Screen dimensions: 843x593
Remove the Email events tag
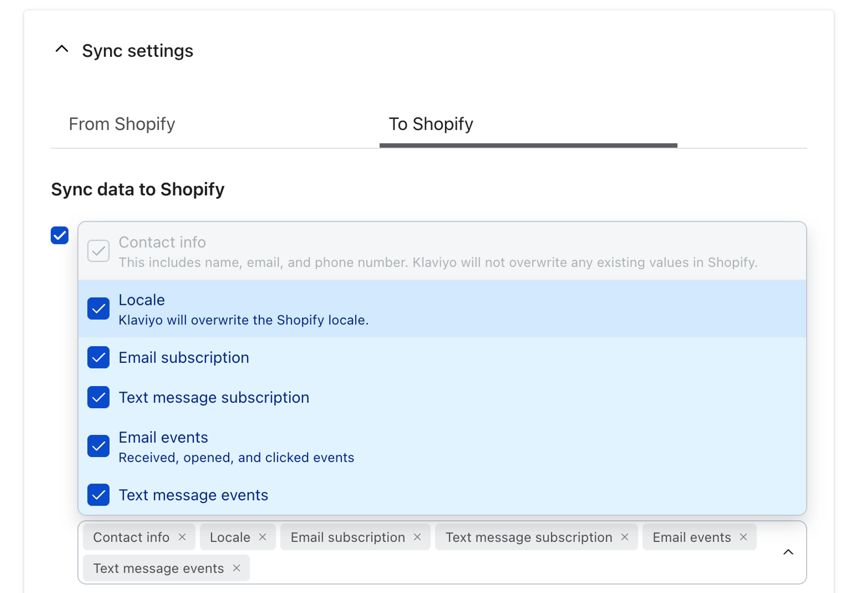(x=743, y=537)
